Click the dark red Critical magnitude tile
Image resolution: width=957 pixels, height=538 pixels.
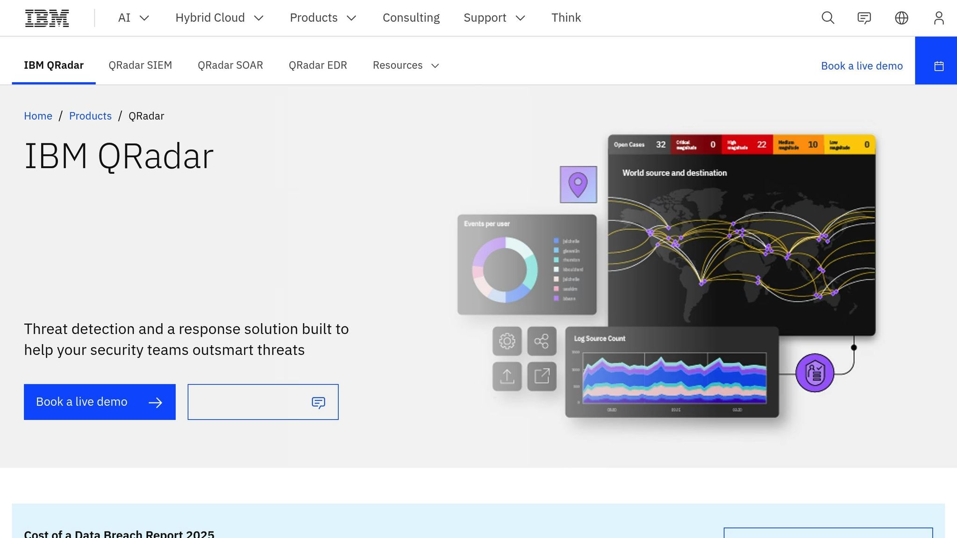pyautogui.click(x=696, y=145)
